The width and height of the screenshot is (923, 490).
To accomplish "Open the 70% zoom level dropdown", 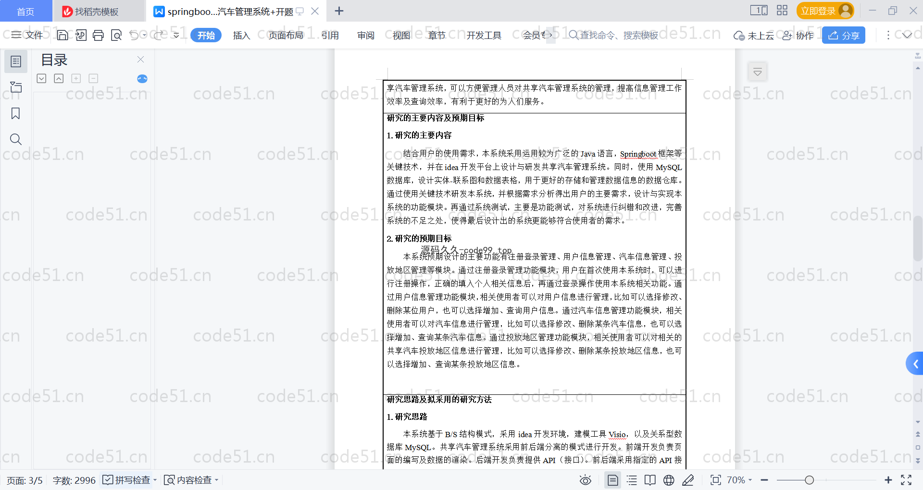I will [739, 480].
